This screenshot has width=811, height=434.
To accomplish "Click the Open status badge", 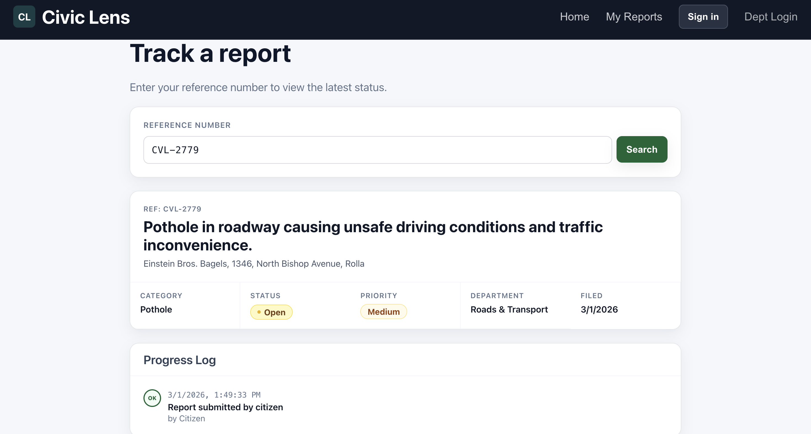I will pyautogui.click(x=271, y=312).
